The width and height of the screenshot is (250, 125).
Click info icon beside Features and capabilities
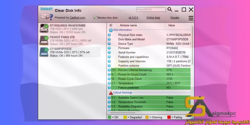tap(109, 57)
